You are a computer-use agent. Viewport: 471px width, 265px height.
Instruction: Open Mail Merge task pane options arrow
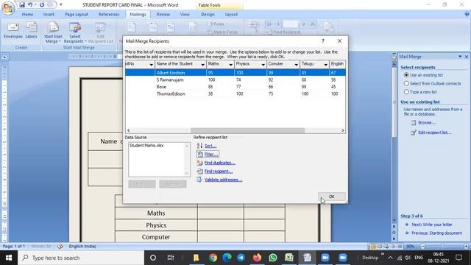click(460, 57)
